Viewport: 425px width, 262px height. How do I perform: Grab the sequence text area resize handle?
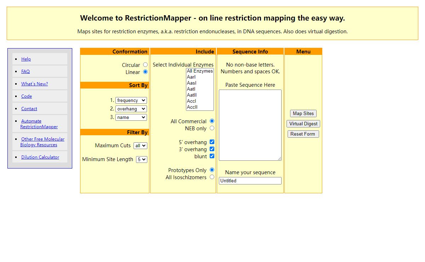[279, 159]
